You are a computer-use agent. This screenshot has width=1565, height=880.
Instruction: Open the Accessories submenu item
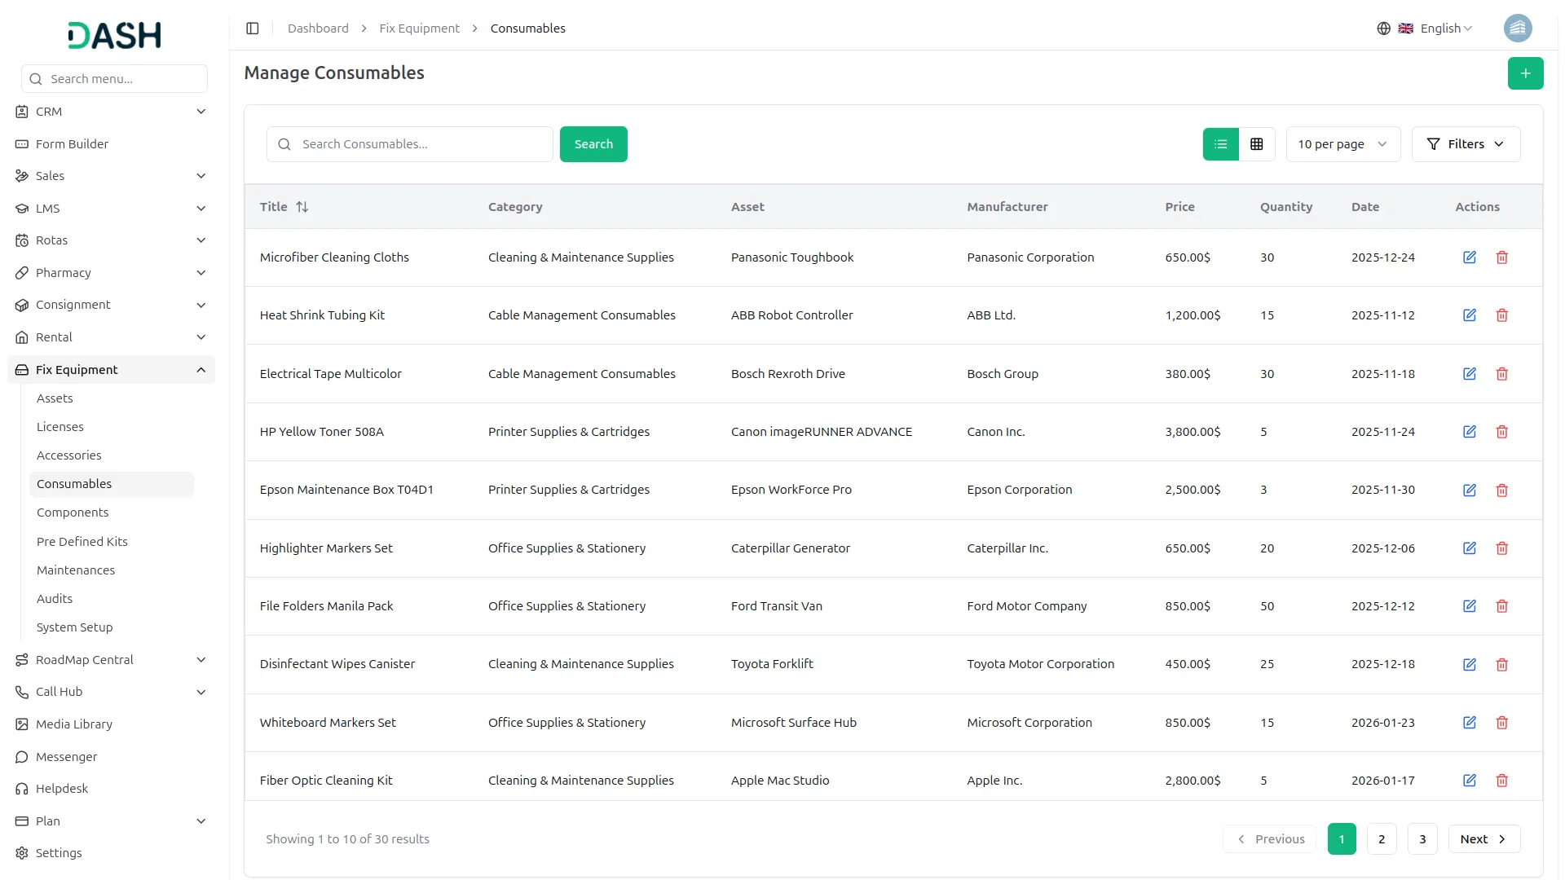(69, 455)
